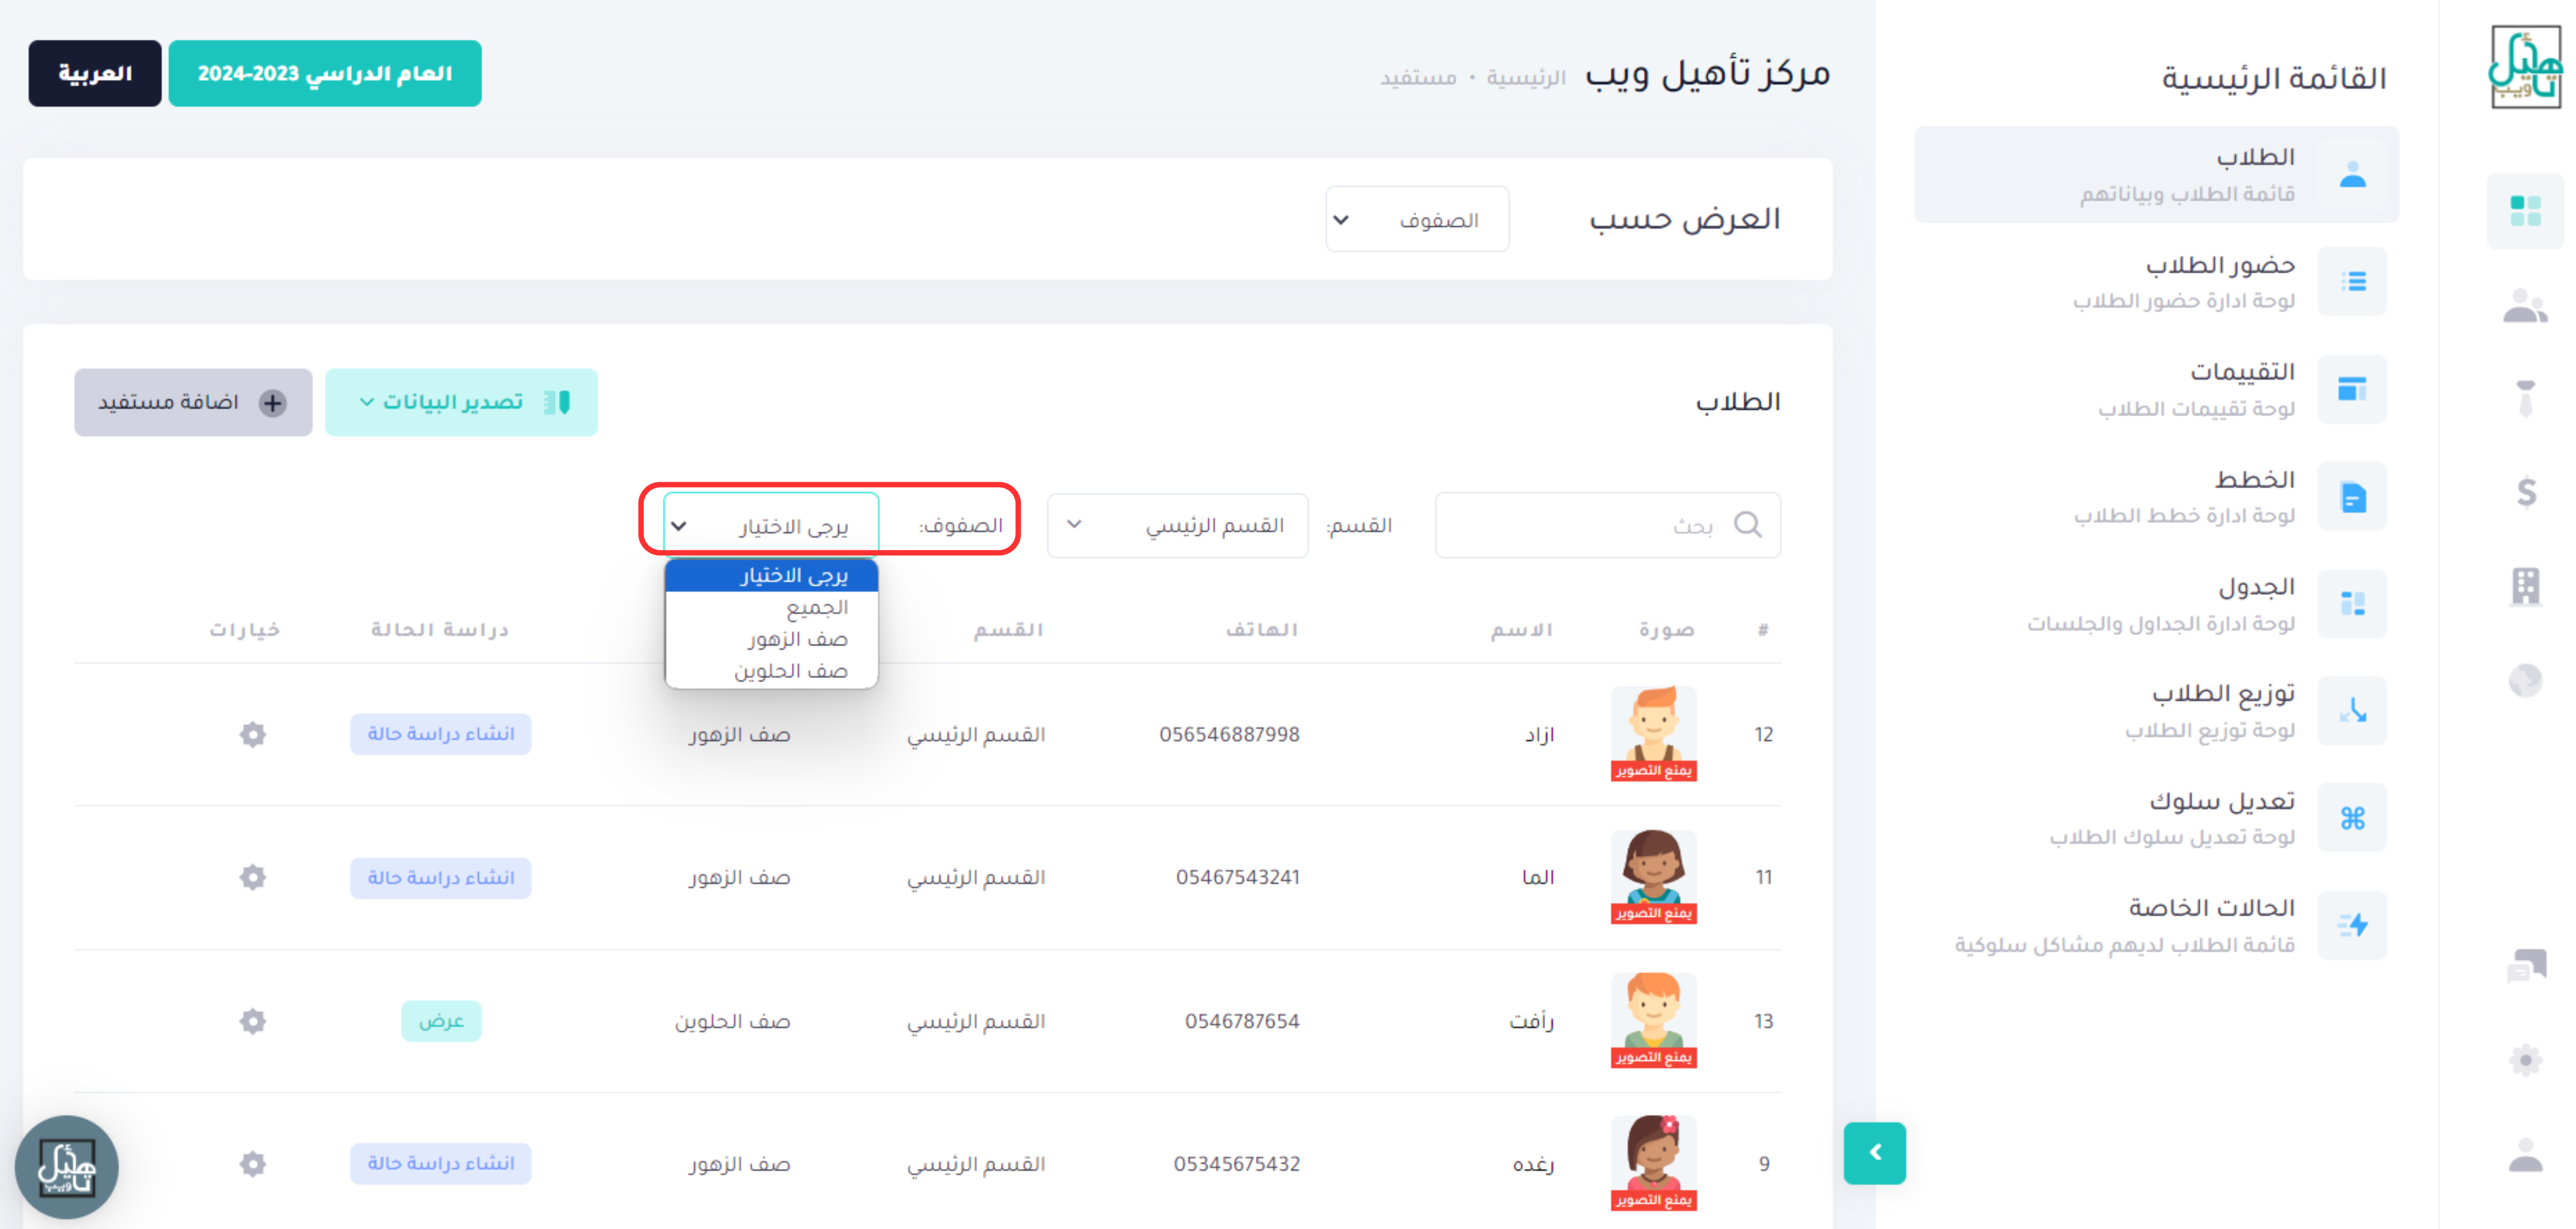Click inside the بحث search field
The height and width of the screenshot is (1229, 2576).
coord(1608,525)
